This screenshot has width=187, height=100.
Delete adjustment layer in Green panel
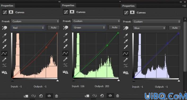(x=118, y=95)
